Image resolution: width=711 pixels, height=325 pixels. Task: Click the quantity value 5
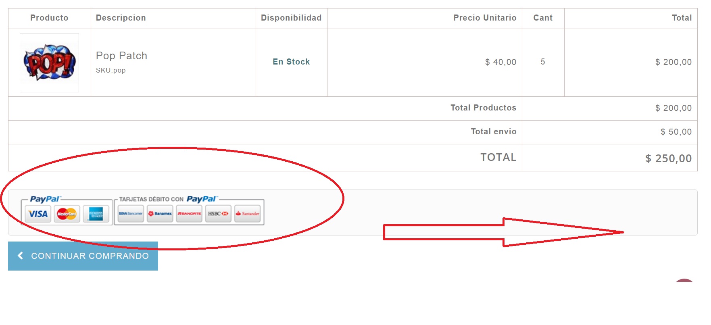coord(543,62)
